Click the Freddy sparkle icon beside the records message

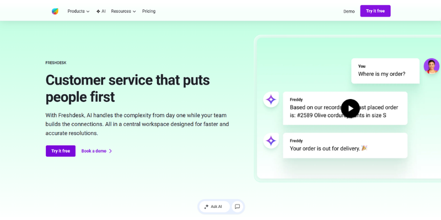tap(271, 100)
